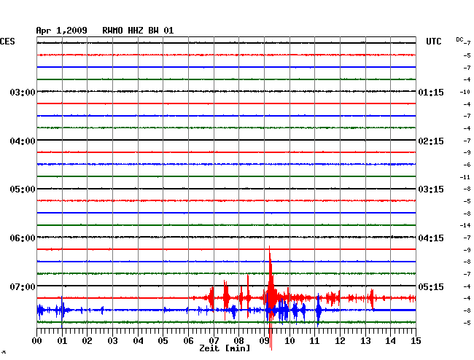Click the DC value "-14"
Screen dimensions: 474x360
coord(465,225)
